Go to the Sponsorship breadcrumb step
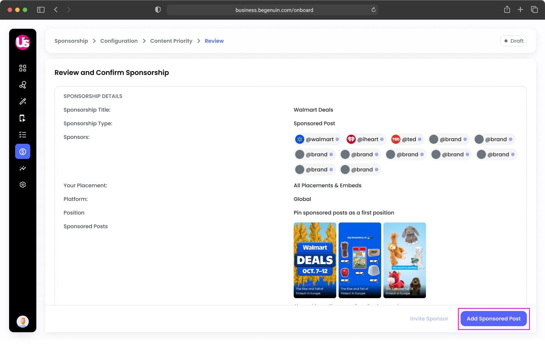Viewport: 545px width, 350px height. coord(71,41)
